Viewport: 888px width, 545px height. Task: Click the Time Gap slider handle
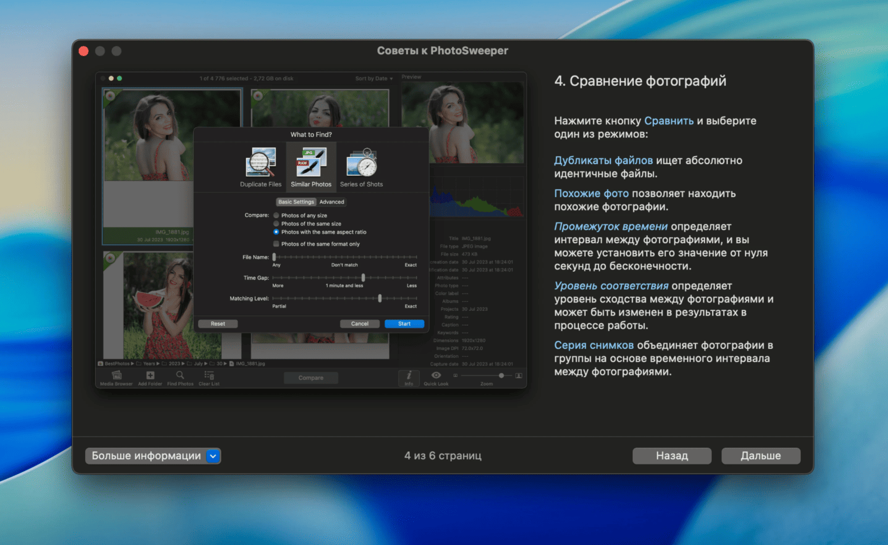pyautogui.click(x=363, y=278)
